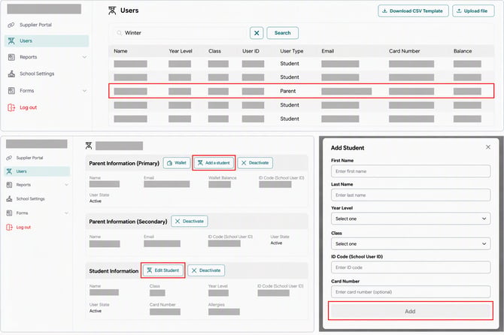This screenshot has width=504, height=335.
Task: Deactivate the secondary parent
Action: click(190, 222)
